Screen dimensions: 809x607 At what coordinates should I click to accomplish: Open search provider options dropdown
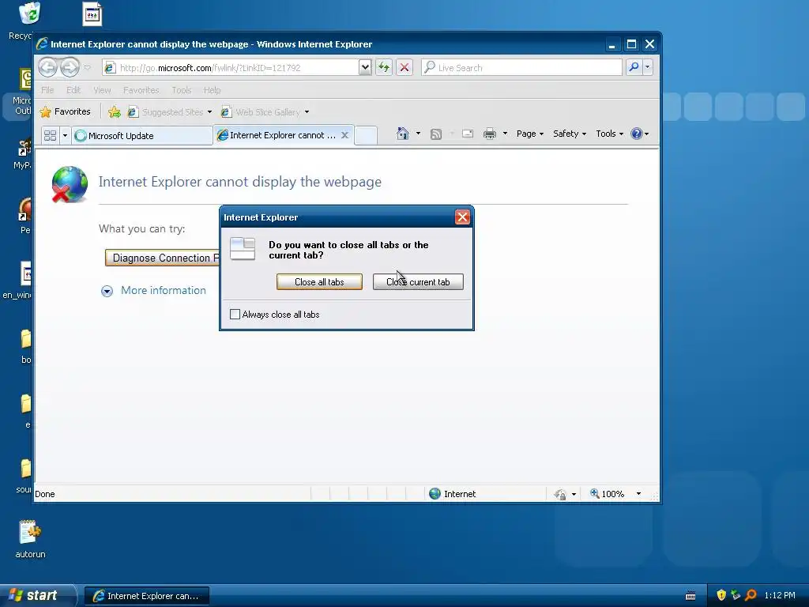coord(648,67)
